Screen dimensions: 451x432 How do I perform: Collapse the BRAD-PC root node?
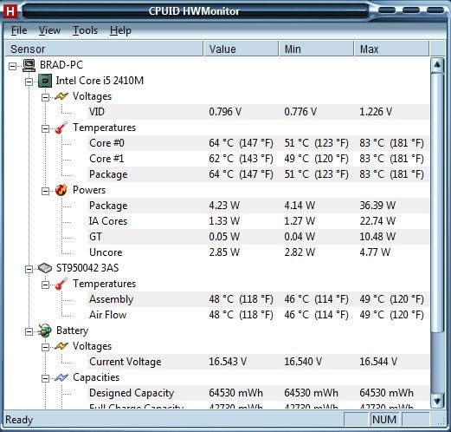point(12,66)
